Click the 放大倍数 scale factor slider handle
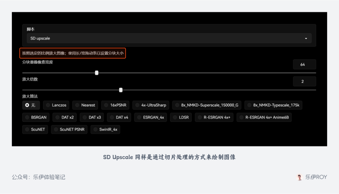The width and height of the screenshot is (339, 194). [x=121, y=90]
